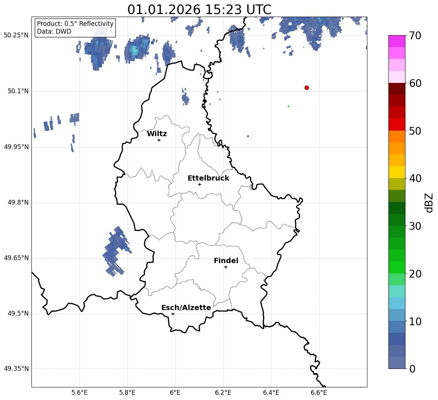Click the 49.35°N latitude label

click(x=16, y=369)
